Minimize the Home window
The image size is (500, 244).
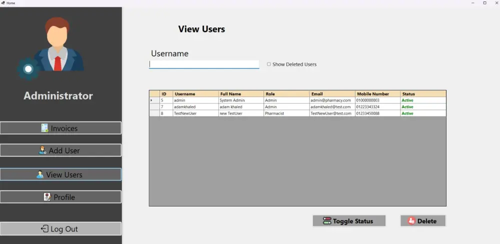472,3
